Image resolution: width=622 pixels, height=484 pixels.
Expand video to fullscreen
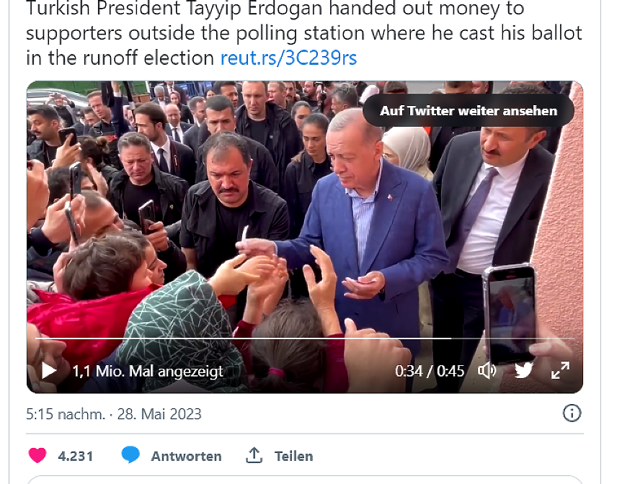tap(560, 371)
